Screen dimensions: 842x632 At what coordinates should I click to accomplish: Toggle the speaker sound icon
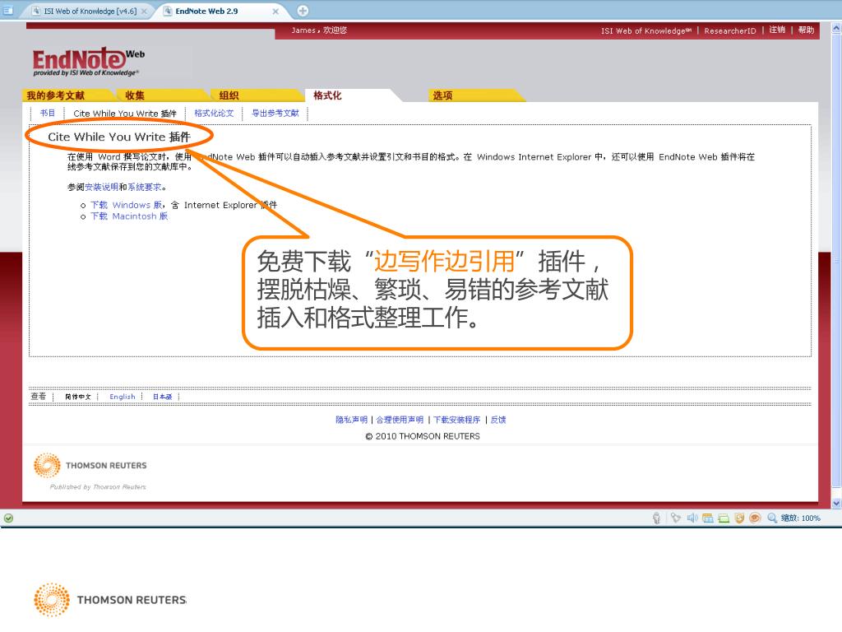[692, 518]
